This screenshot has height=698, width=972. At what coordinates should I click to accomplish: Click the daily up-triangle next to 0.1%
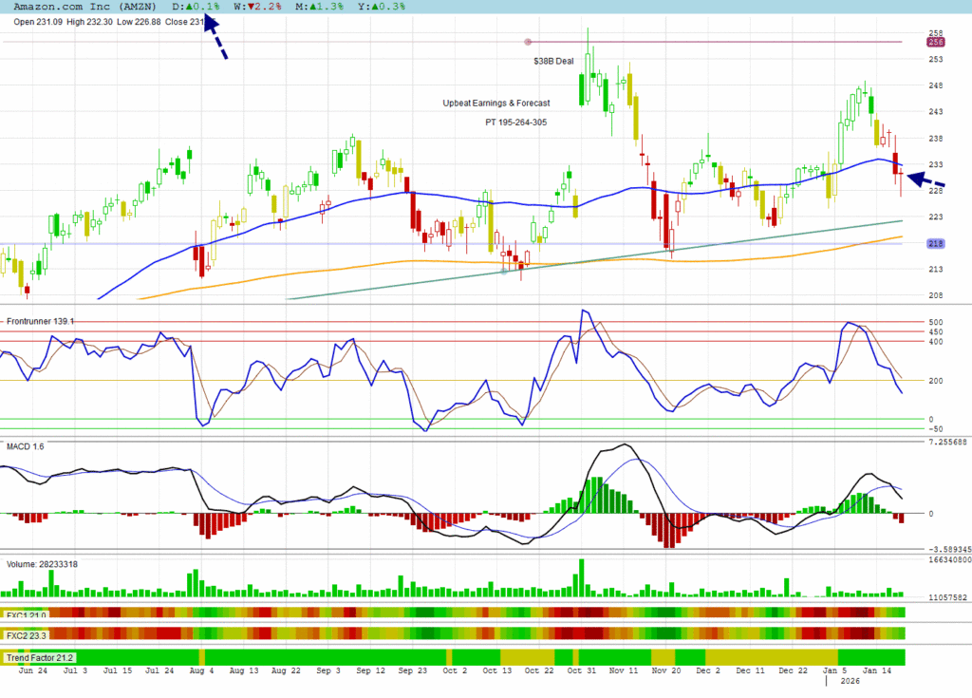pos(189,7)
